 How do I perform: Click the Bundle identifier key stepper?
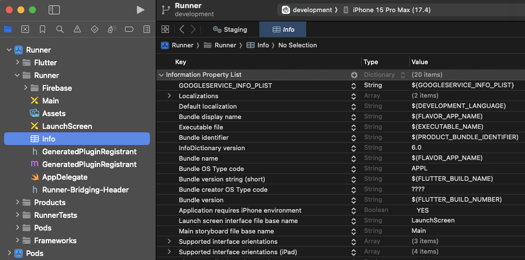click(354, 138)
